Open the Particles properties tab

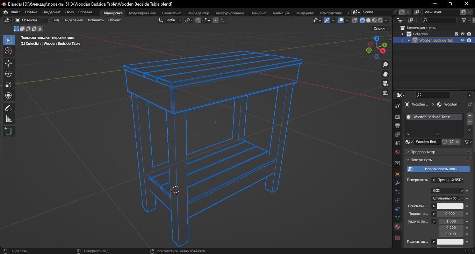coord(397,191)
